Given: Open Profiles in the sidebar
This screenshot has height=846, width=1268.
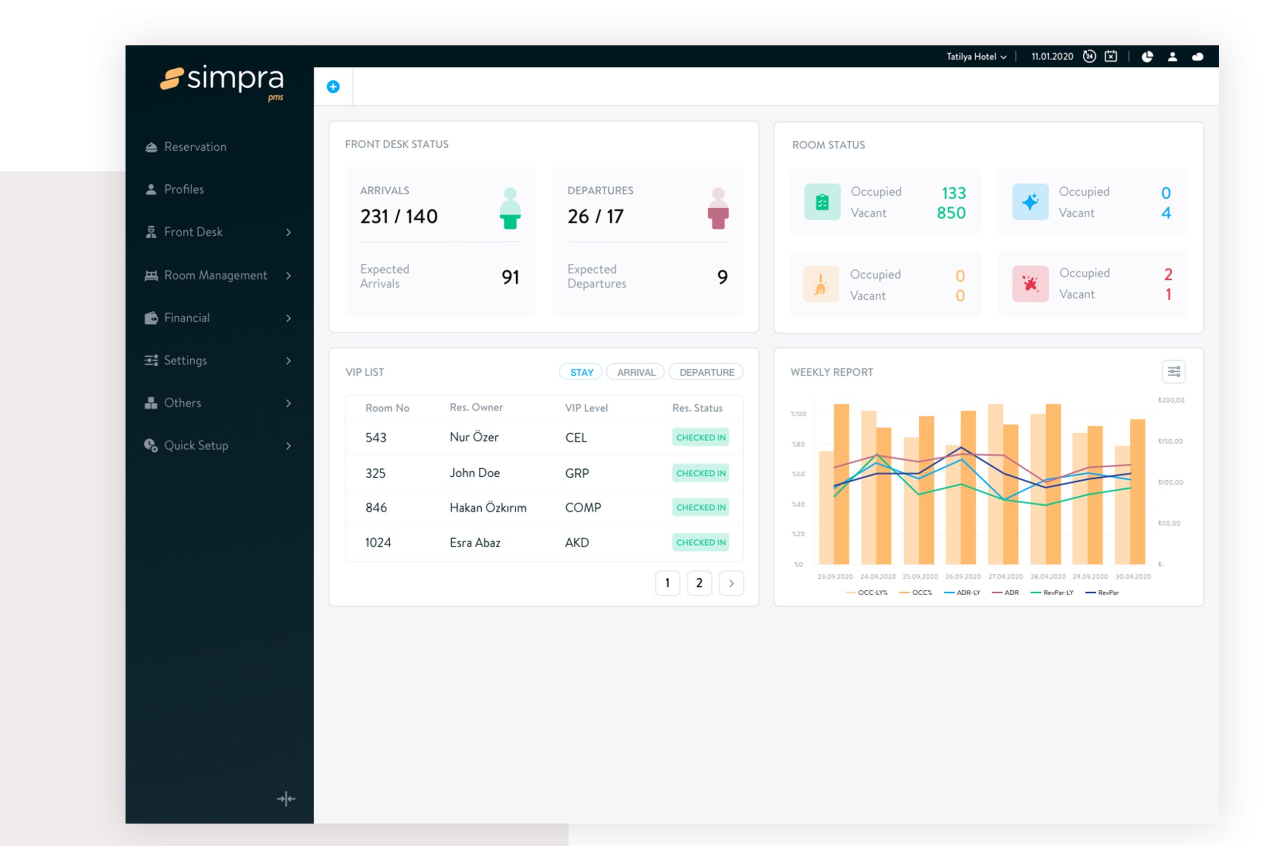Looking at the screenshot, I should click(x=183, y=189).
